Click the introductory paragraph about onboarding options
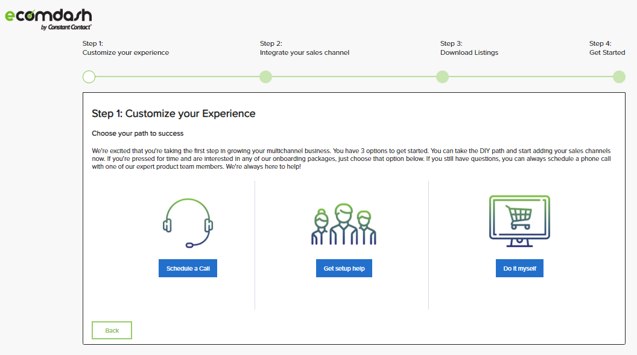 tap(351, 159)
